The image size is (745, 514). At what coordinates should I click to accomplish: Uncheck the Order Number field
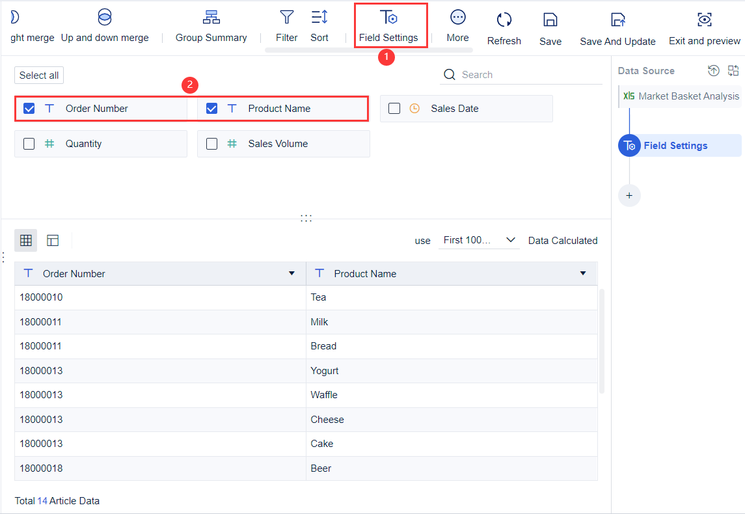(x=29, y=109)
